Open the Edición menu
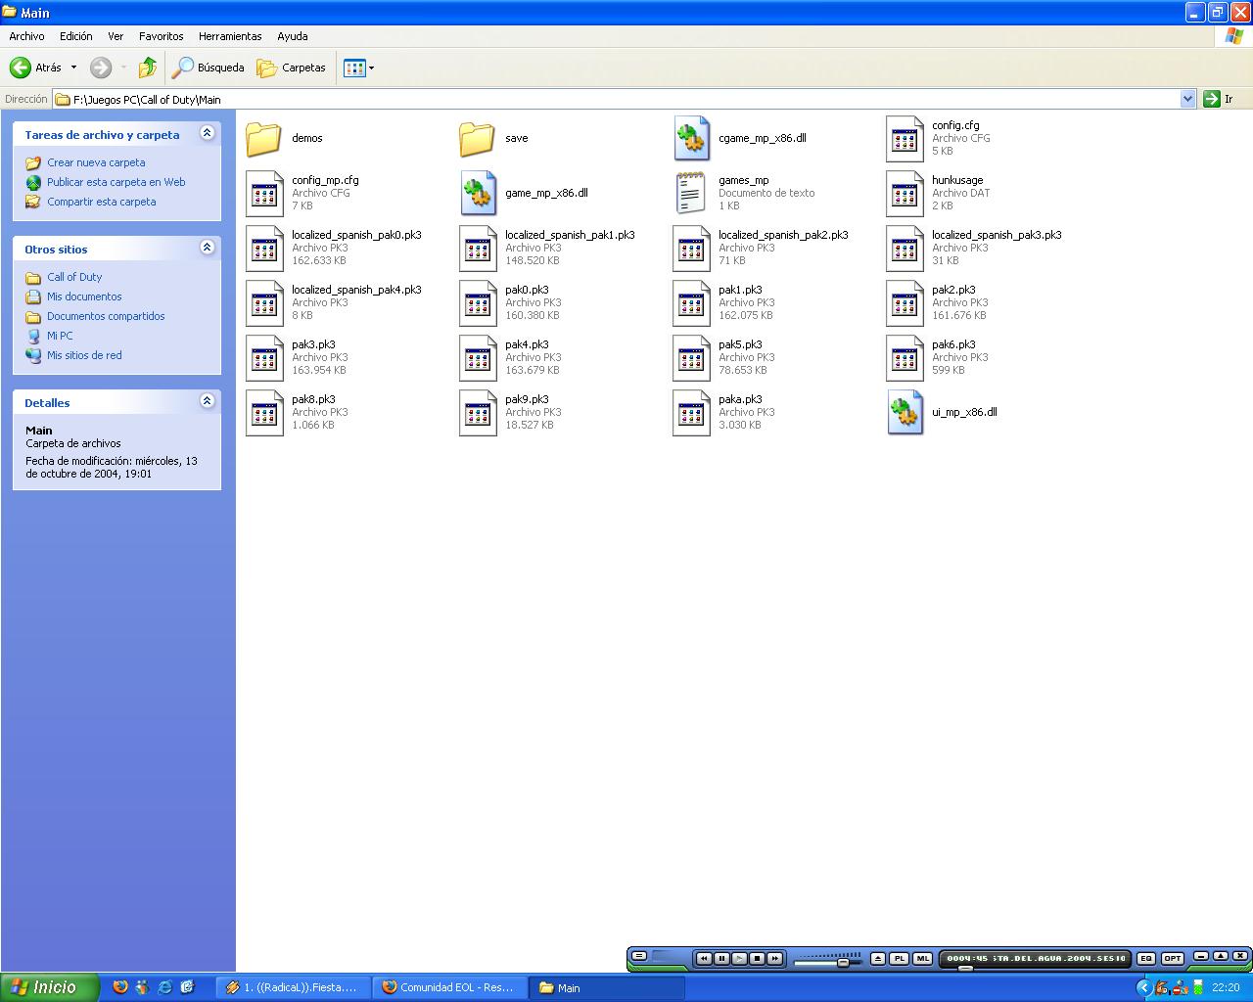The image size is (1253, 1002). click(75, 36)
